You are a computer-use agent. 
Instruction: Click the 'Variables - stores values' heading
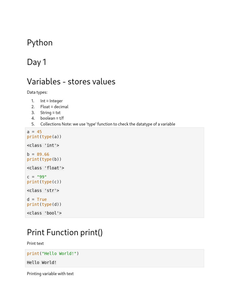click(x=71, y=82)
